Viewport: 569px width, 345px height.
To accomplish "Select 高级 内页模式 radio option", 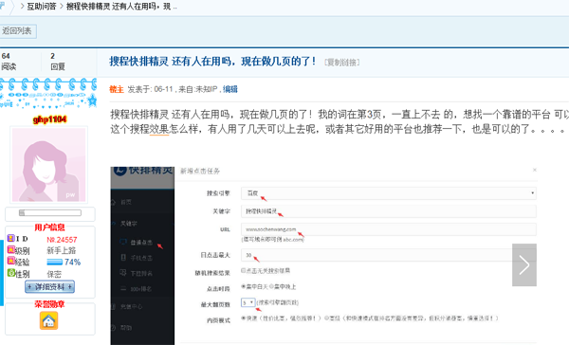I will [326, 318].
